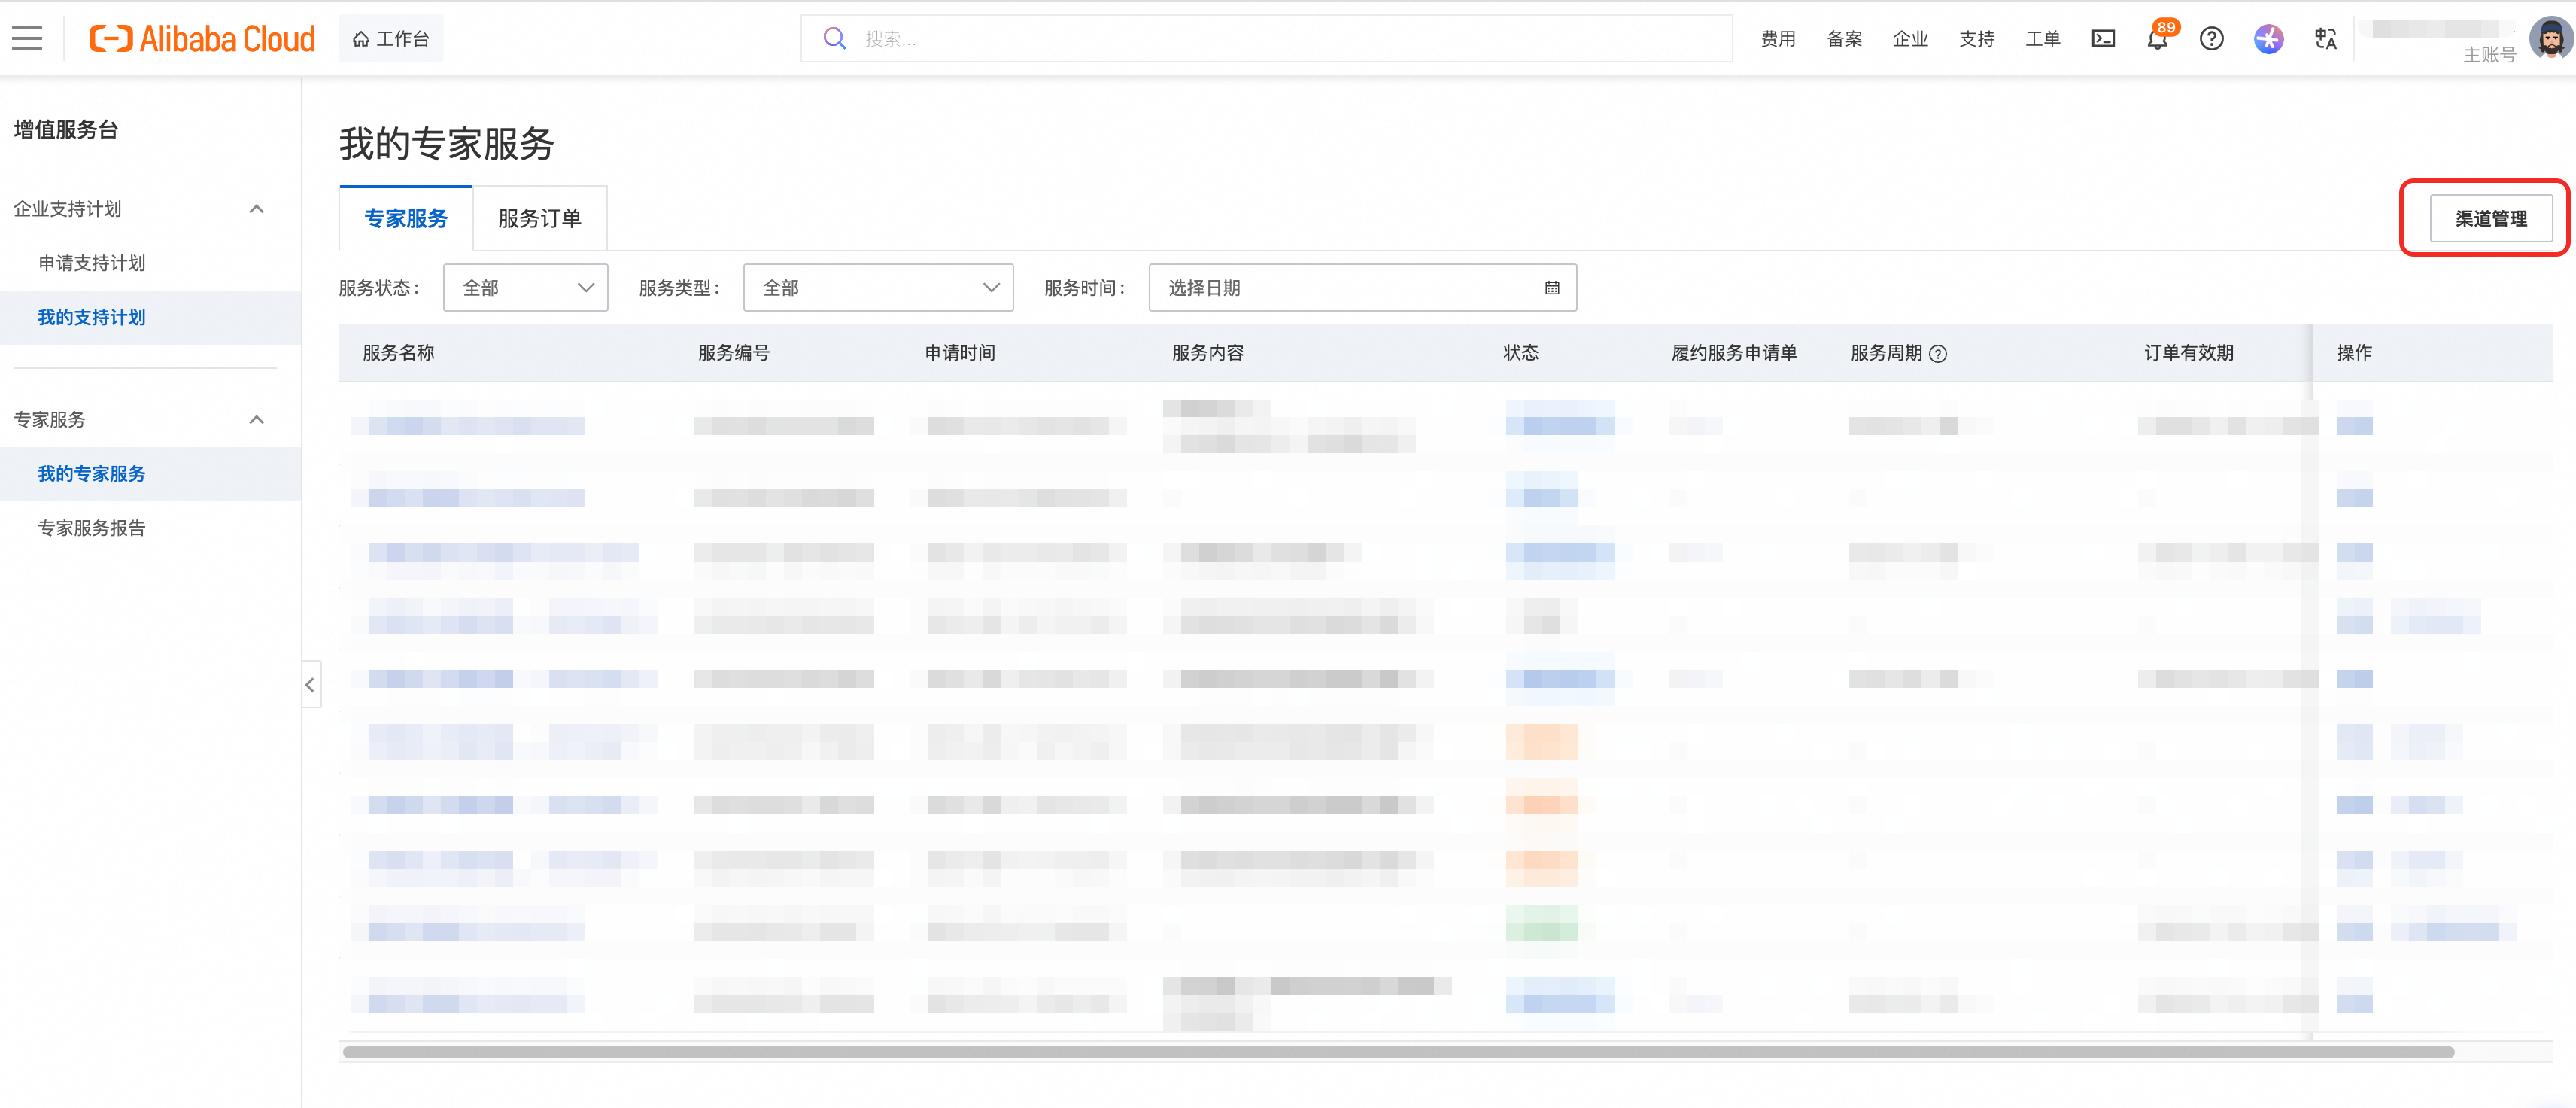Switch to the 服务订单 tab
The image size is (2576, 1108).
coord(539,218)
